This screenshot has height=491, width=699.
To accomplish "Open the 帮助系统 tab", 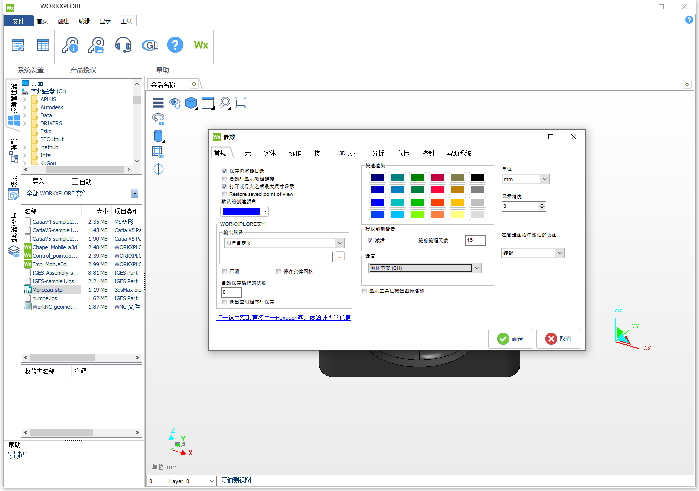I will coord(459,153).
